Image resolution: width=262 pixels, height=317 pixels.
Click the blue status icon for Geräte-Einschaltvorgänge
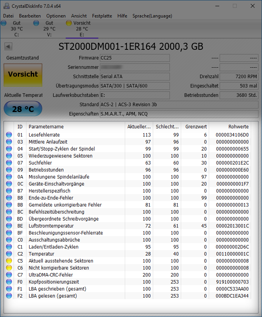tap(9, 184)
